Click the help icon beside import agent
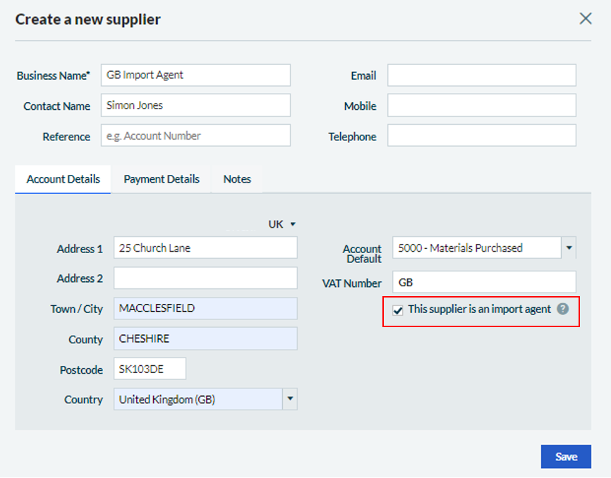 coord(562,309)
